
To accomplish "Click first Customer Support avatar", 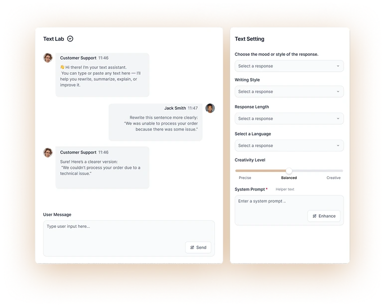I will pos(48,58).
